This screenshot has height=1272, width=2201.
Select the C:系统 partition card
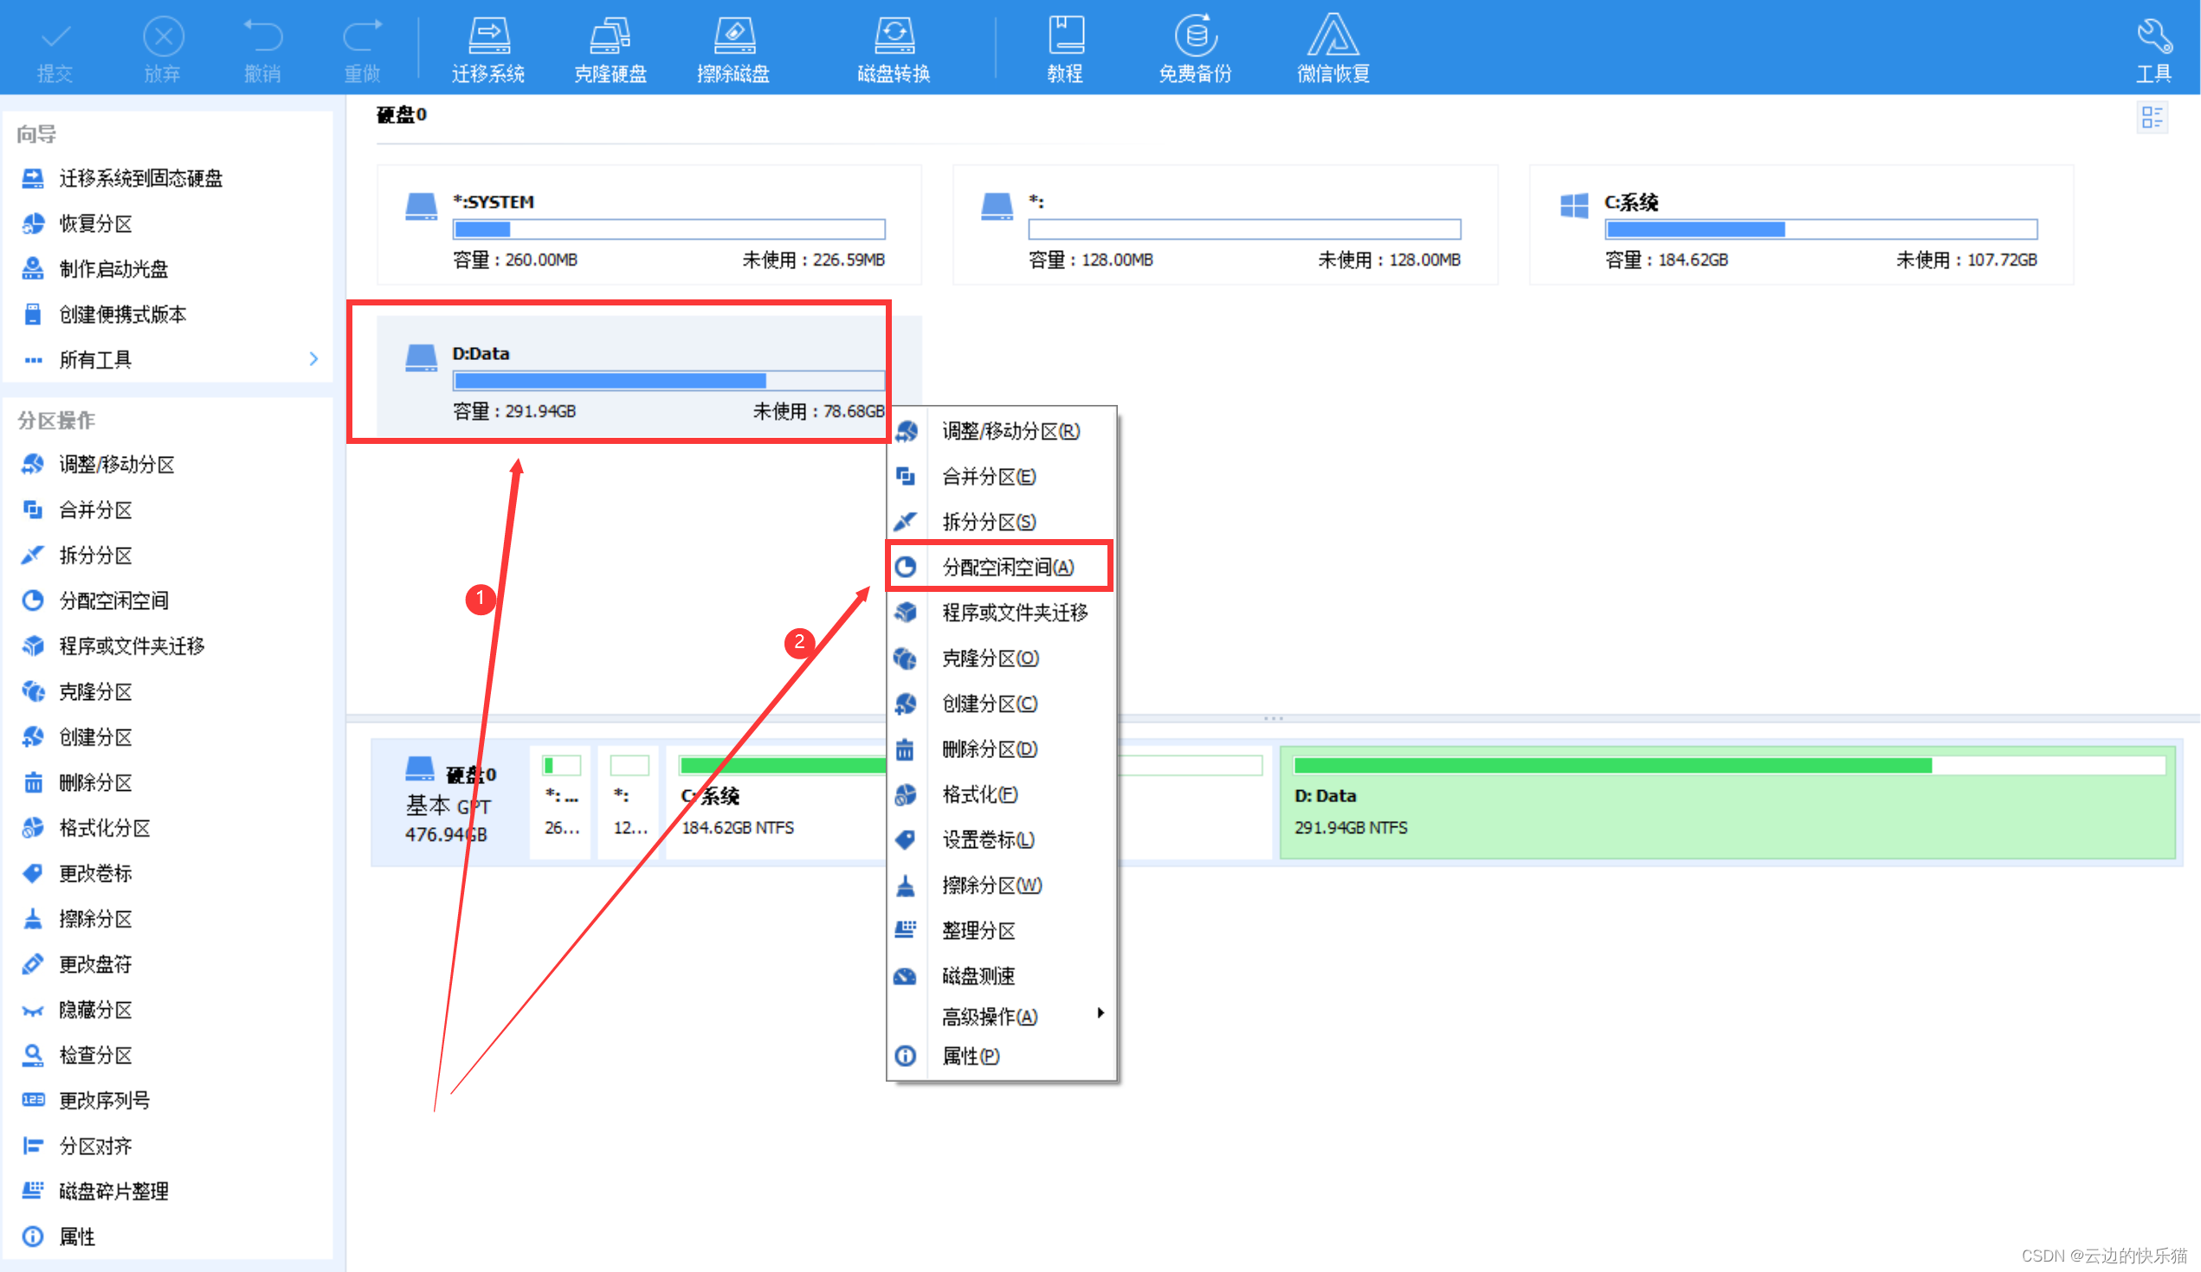click(x=1800, y=225)
